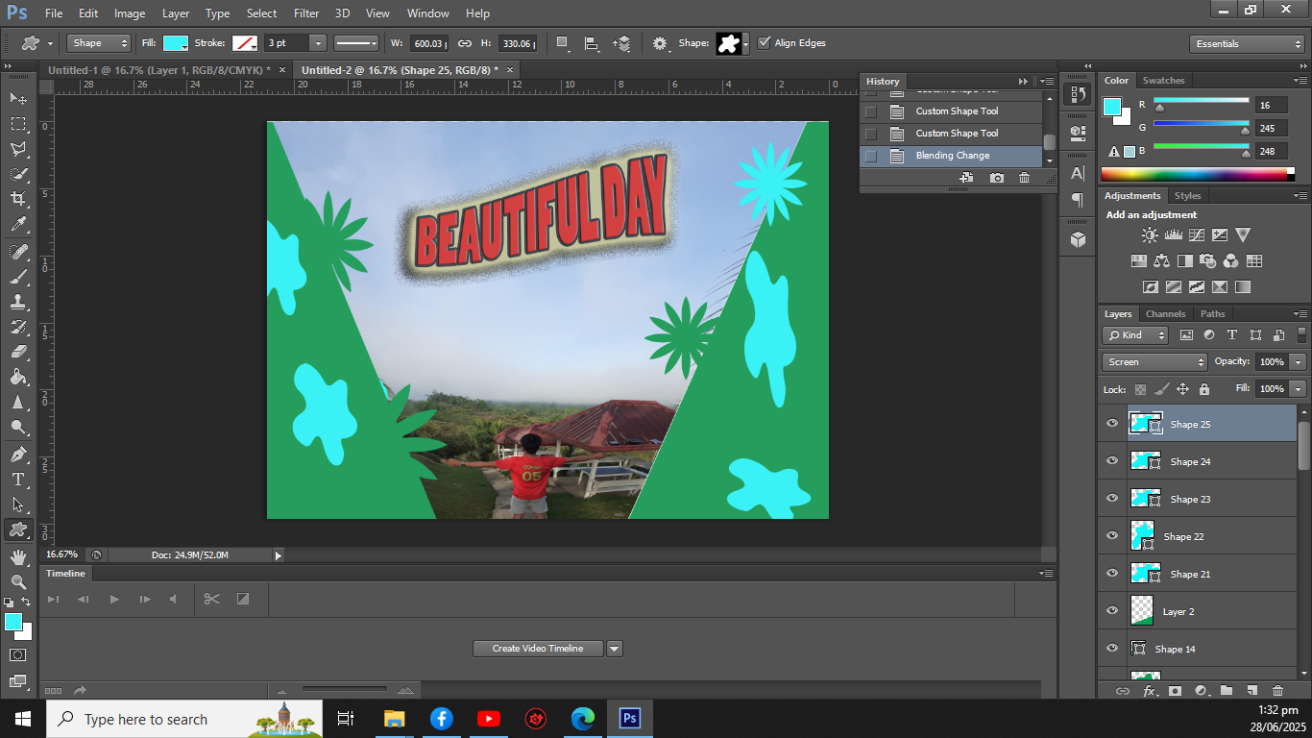Select the Eraser tool
This screenshot has width=1312, height=738.
pos(18,352)
